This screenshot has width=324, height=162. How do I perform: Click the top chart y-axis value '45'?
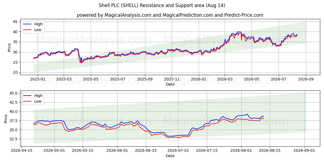pos(15,22)
